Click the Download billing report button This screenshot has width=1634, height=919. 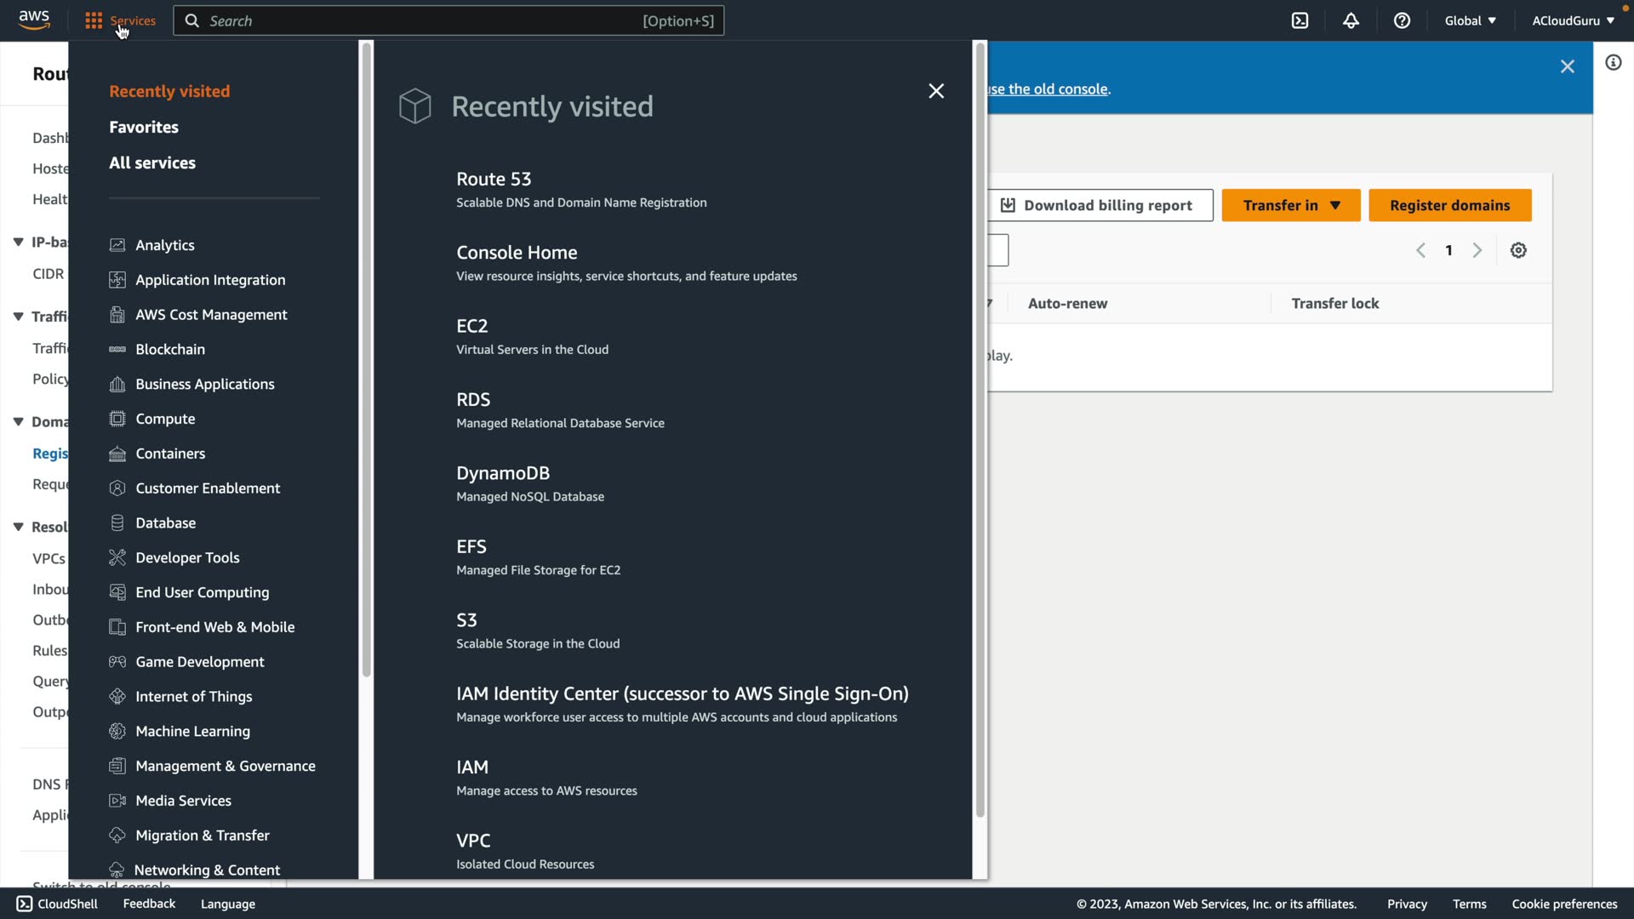(x=1099, y=205)
